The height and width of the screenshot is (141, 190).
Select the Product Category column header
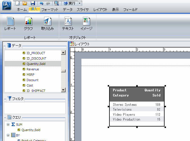(x=121, y=92)
